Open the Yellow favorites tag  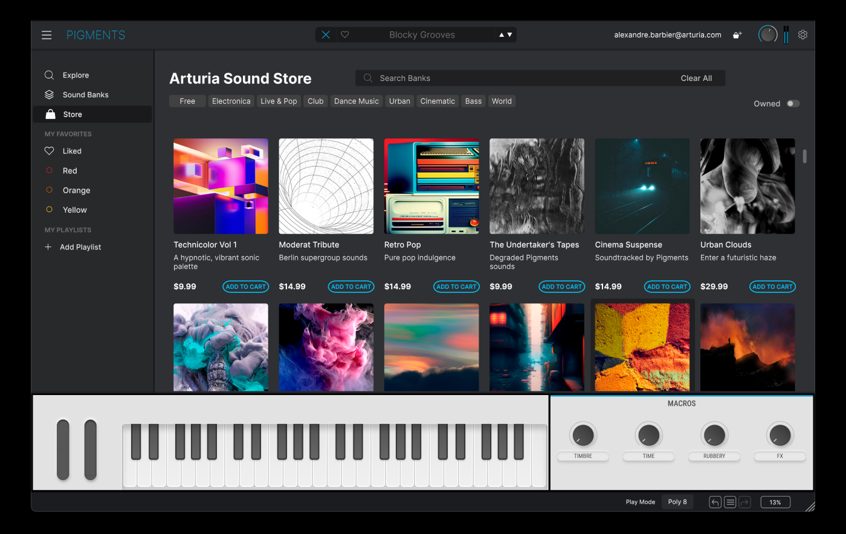pos(92,210)
